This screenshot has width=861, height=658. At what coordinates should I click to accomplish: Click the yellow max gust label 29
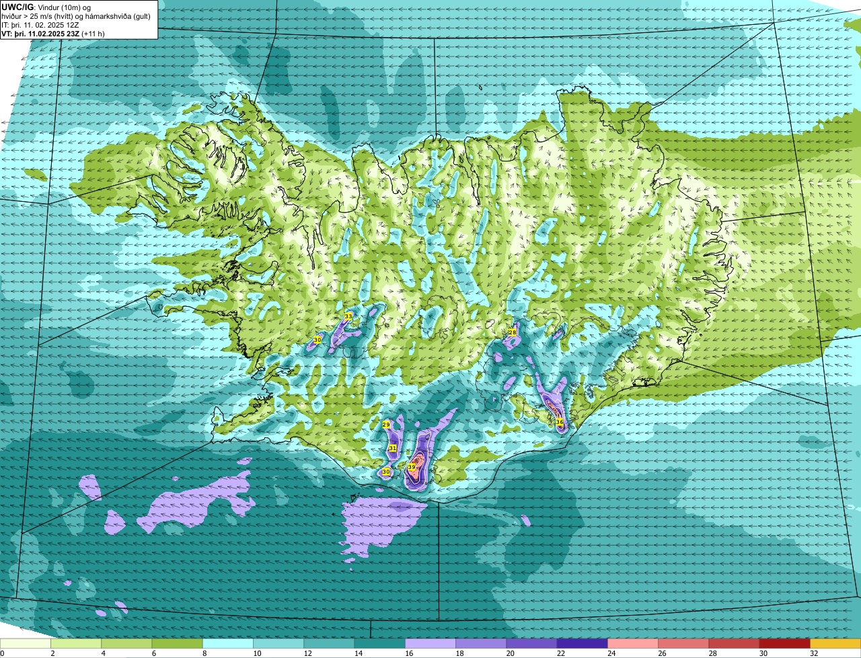386,425
